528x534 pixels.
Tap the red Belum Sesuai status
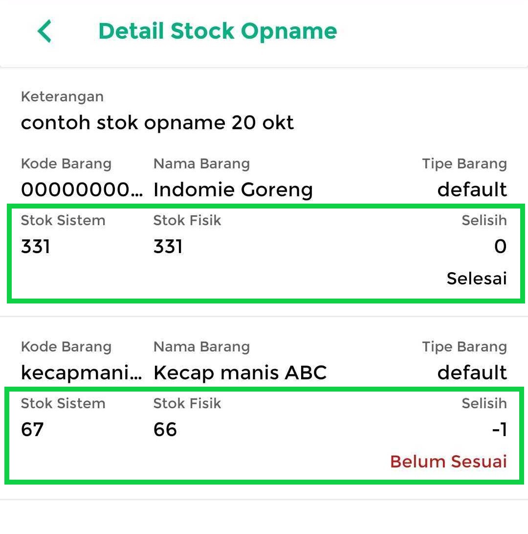pos(448,462)
